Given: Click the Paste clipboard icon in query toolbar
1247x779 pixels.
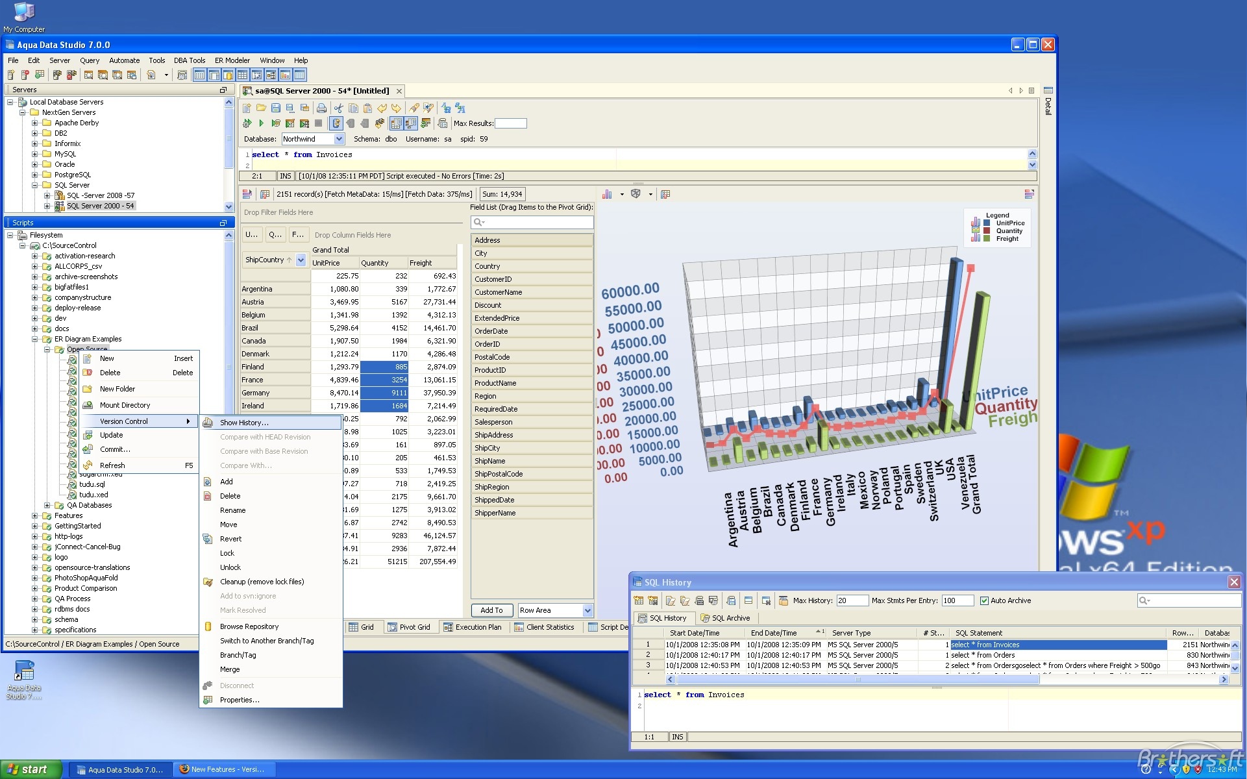Looking at the screenshot, I should 367,108.
